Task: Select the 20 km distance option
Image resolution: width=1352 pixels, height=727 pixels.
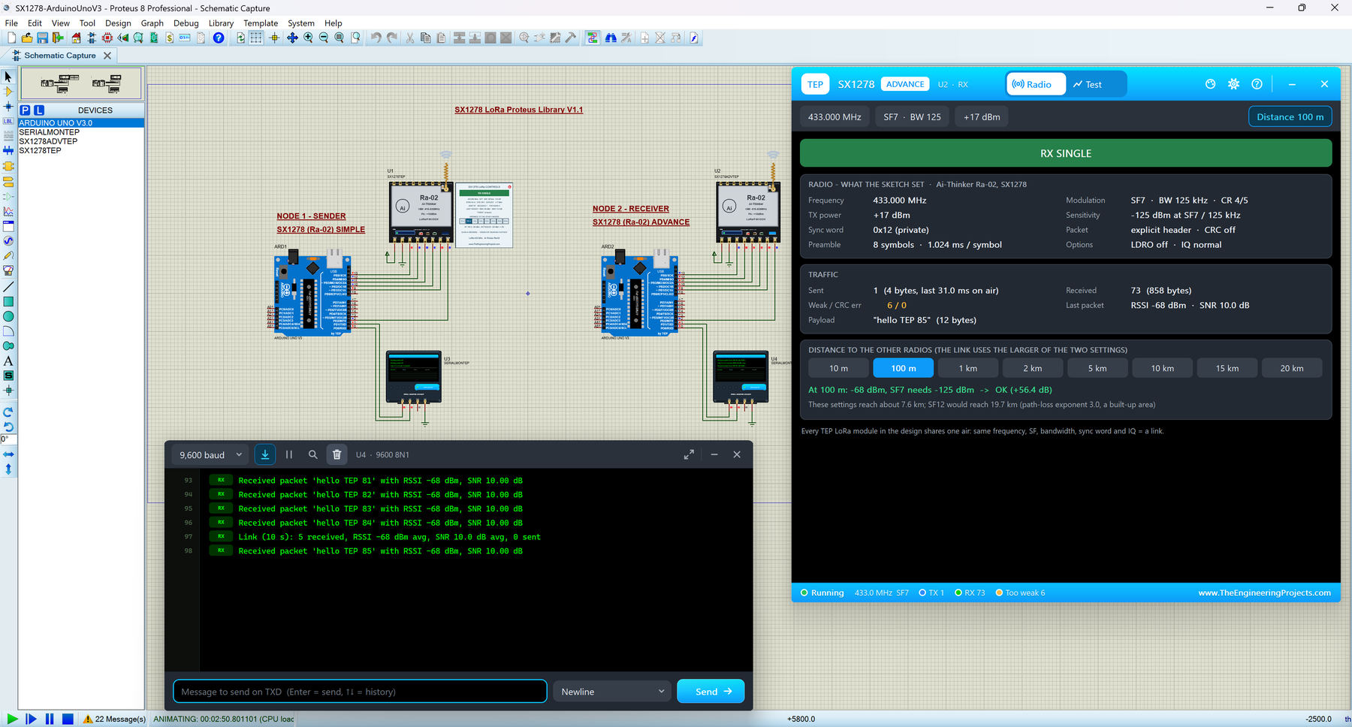Action: click(1292, 368)
